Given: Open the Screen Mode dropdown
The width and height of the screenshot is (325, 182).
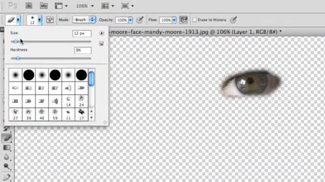Looking at the screenshot, I should pyautogui.click(x=127, y=6).
